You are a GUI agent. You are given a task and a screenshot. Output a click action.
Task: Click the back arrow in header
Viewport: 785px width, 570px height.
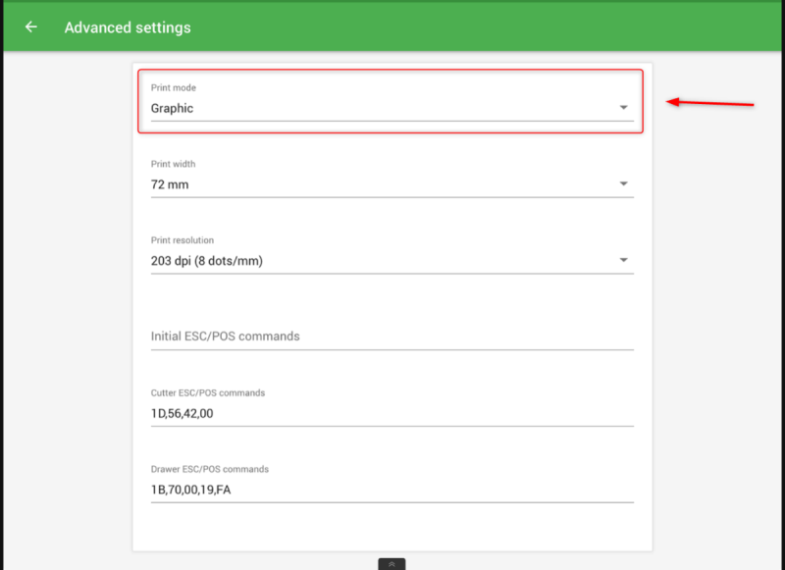(31, 27)
